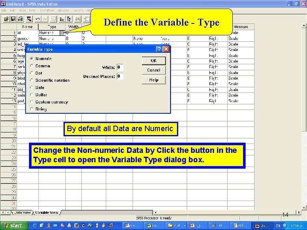Click the Insert Case toolbar icon
The height and width of the screenshot is (230, 307).
click(x=86, y=19)
